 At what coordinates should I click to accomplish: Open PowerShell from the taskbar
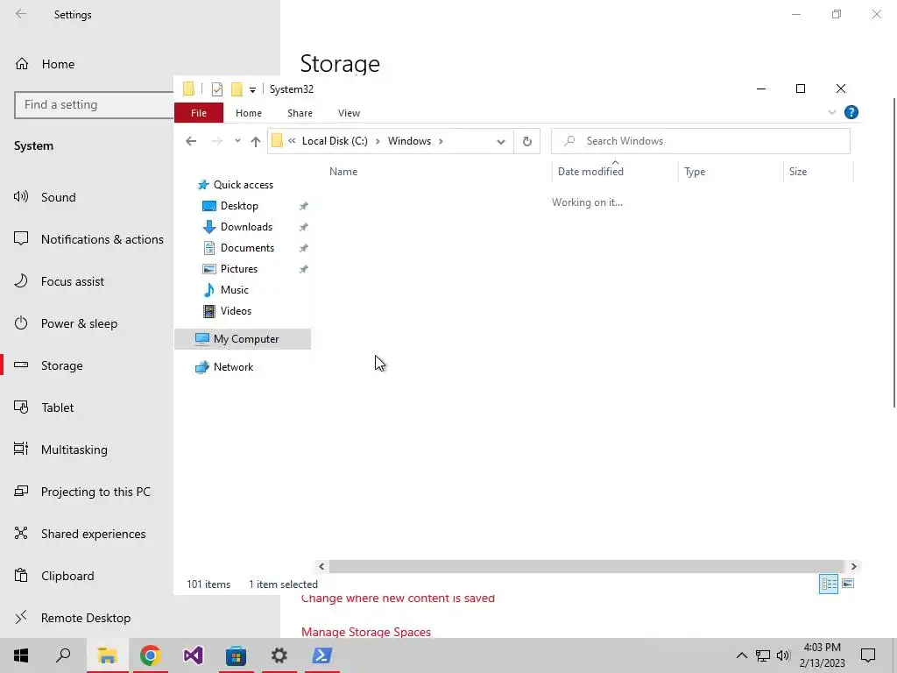click(x=322, y=655)
